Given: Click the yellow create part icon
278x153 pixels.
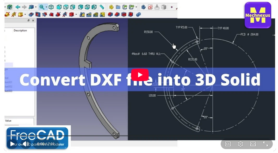Looking at the screenshot, I should point(111,7).
